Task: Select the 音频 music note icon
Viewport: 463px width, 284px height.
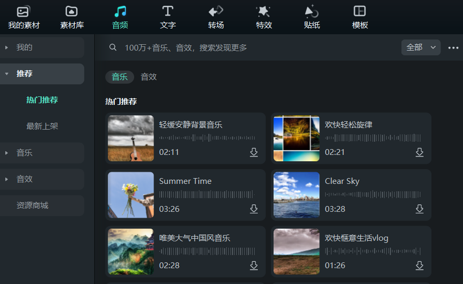Action: 120,12
